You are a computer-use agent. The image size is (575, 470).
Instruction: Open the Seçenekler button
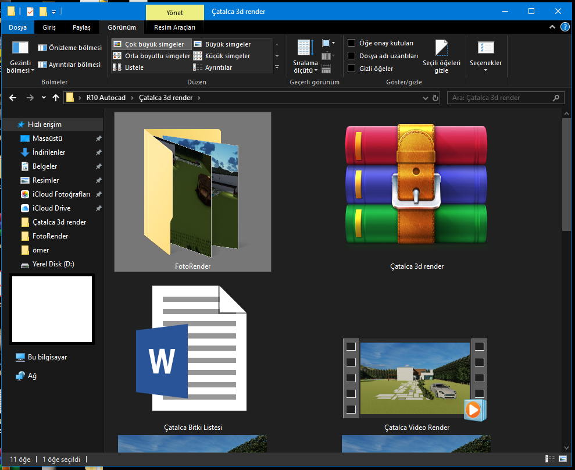(x=485, y=56)
